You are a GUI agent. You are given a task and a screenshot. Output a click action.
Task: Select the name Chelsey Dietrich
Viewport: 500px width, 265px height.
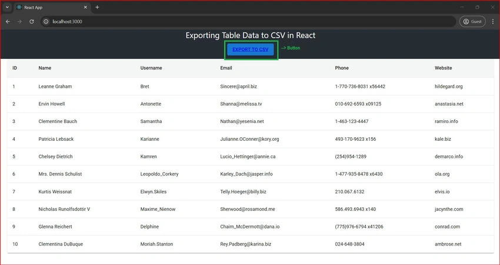coord(55,157)
